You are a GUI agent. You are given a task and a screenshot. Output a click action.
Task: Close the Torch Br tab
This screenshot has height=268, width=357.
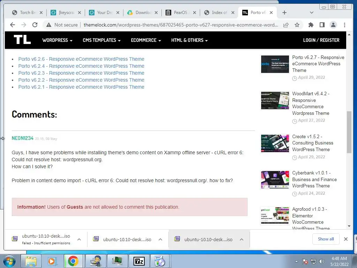click(41, 13)
